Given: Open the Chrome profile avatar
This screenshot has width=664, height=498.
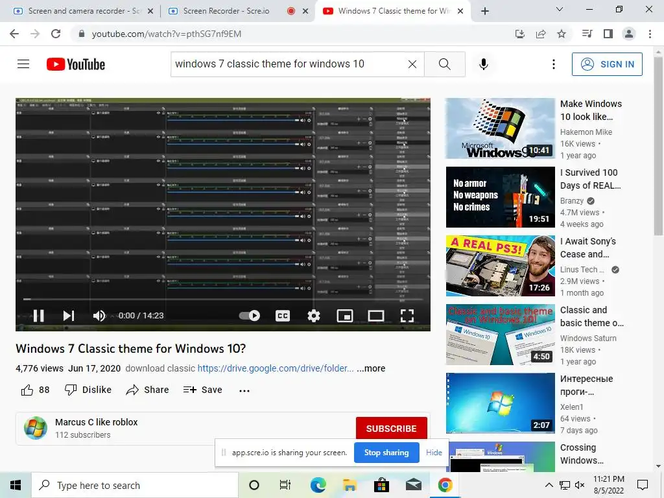Looking at the screenshot, I should point(629,34).
